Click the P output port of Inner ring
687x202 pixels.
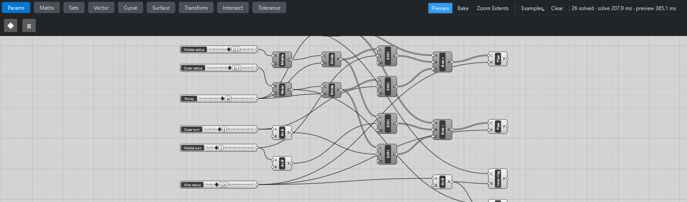point(508,179)
